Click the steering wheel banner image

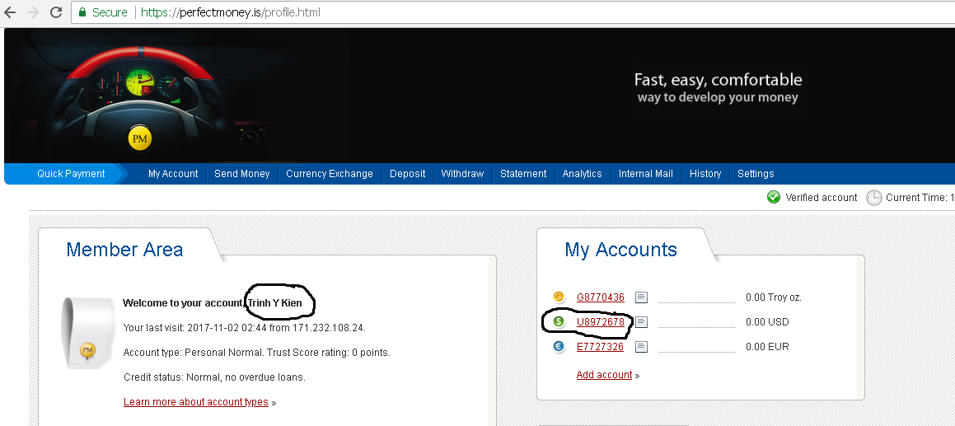(x=139, y=95)
